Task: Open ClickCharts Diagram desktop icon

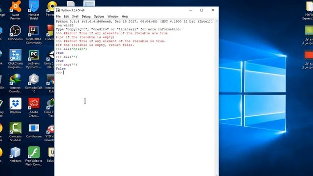Action: [15, 59]
